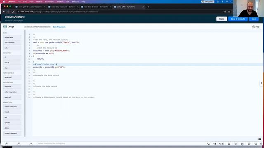The width and height of the screenshot is (264, 148).
Task: Click the screen recording timer
Action: click(x=208, y=2)
